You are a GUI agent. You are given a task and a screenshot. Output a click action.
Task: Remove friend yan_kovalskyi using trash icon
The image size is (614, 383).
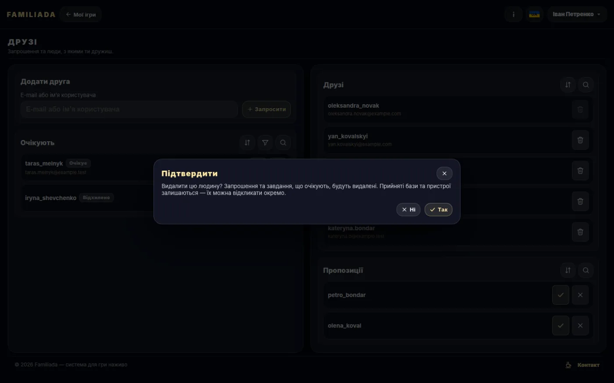(x=580, y=140)
